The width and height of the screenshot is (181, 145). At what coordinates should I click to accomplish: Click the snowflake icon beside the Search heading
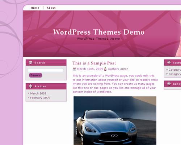pos(30,62)
